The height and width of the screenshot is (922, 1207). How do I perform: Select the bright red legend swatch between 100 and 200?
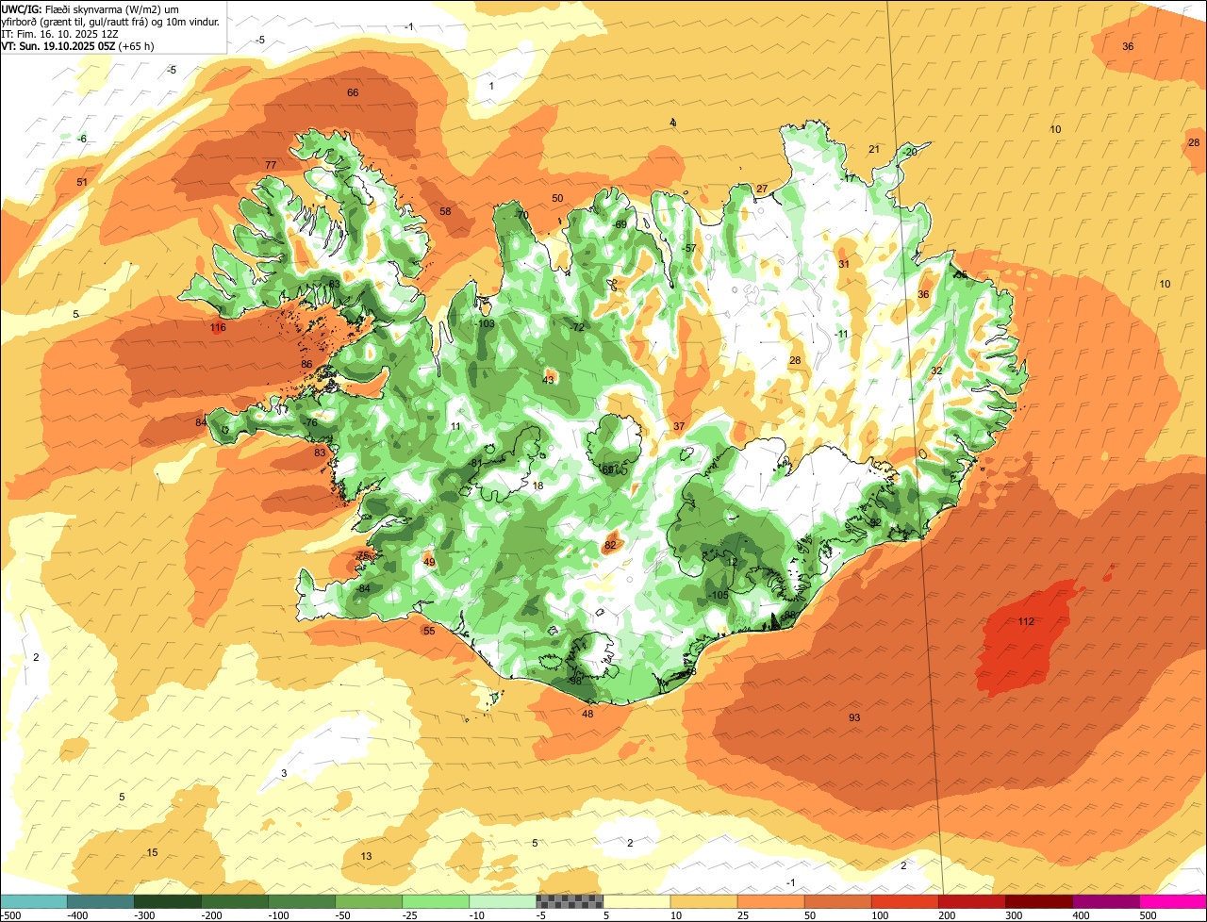[x=905, y=901]
